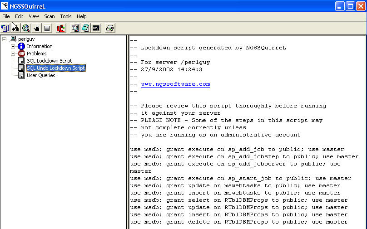Viewport: 367px width, 229px height.
Task: Open the Tools menu
Action: point(66,16)
